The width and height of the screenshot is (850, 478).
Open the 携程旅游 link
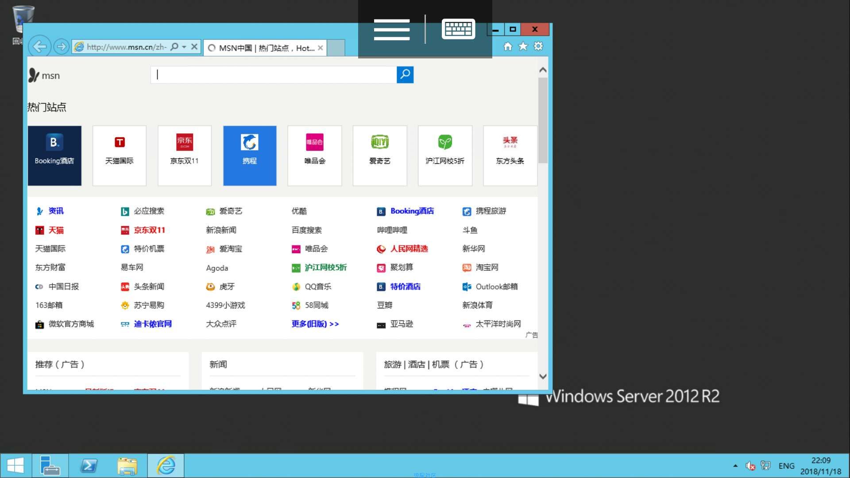point(491,211)
